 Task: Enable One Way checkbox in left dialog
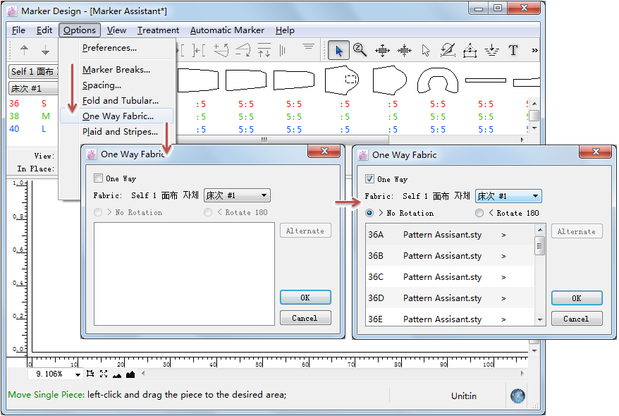[98, 179]
